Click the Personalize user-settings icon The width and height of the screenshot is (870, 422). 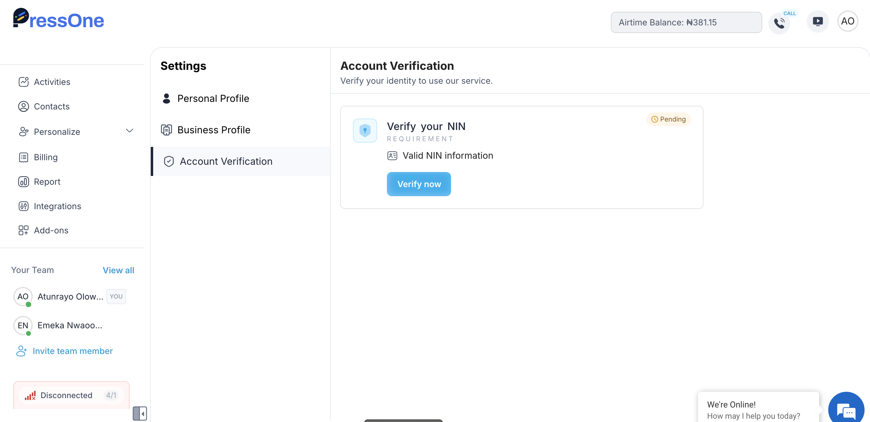23,131
